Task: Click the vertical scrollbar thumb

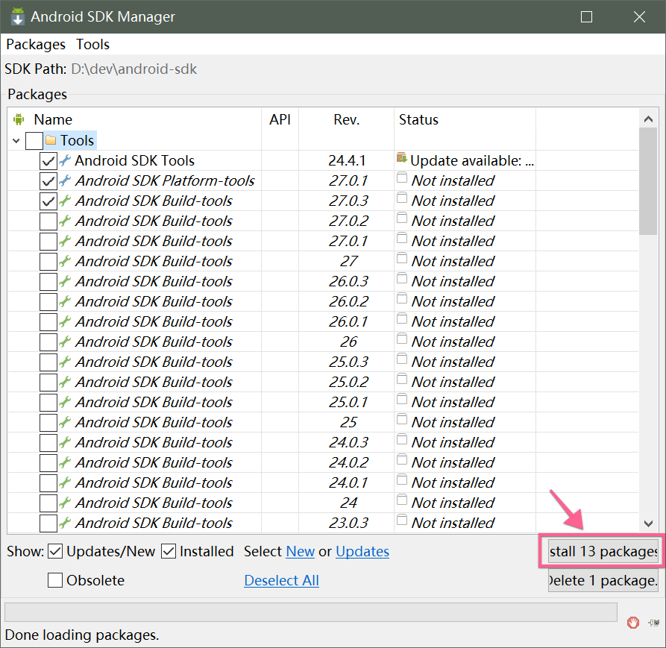Action: [648, 181]
